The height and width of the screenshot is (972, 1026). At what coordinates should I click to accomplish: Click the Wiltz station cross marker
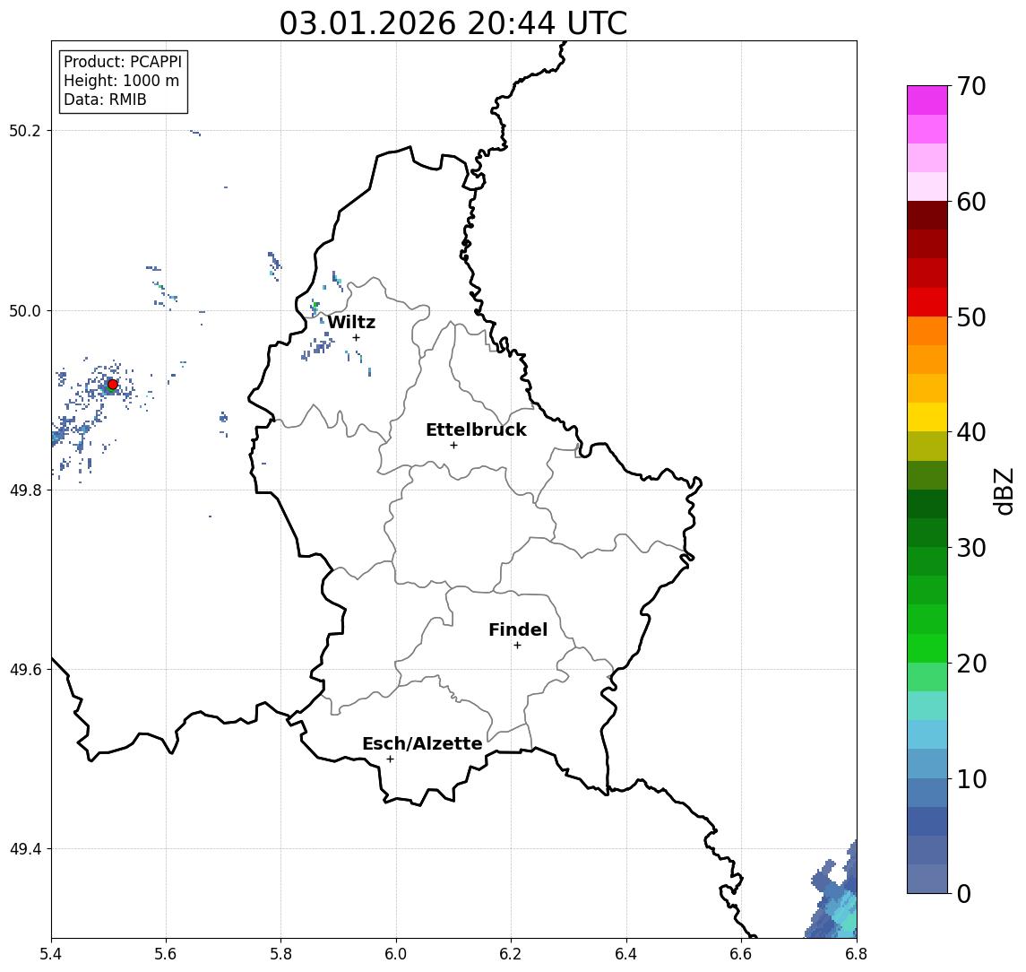coord(356,337)
